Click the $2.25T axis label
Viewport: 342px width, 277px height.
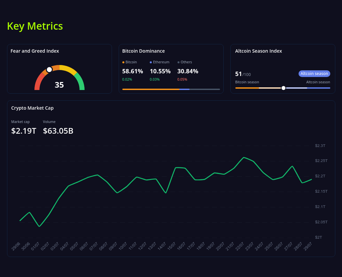tap(321, 161)
